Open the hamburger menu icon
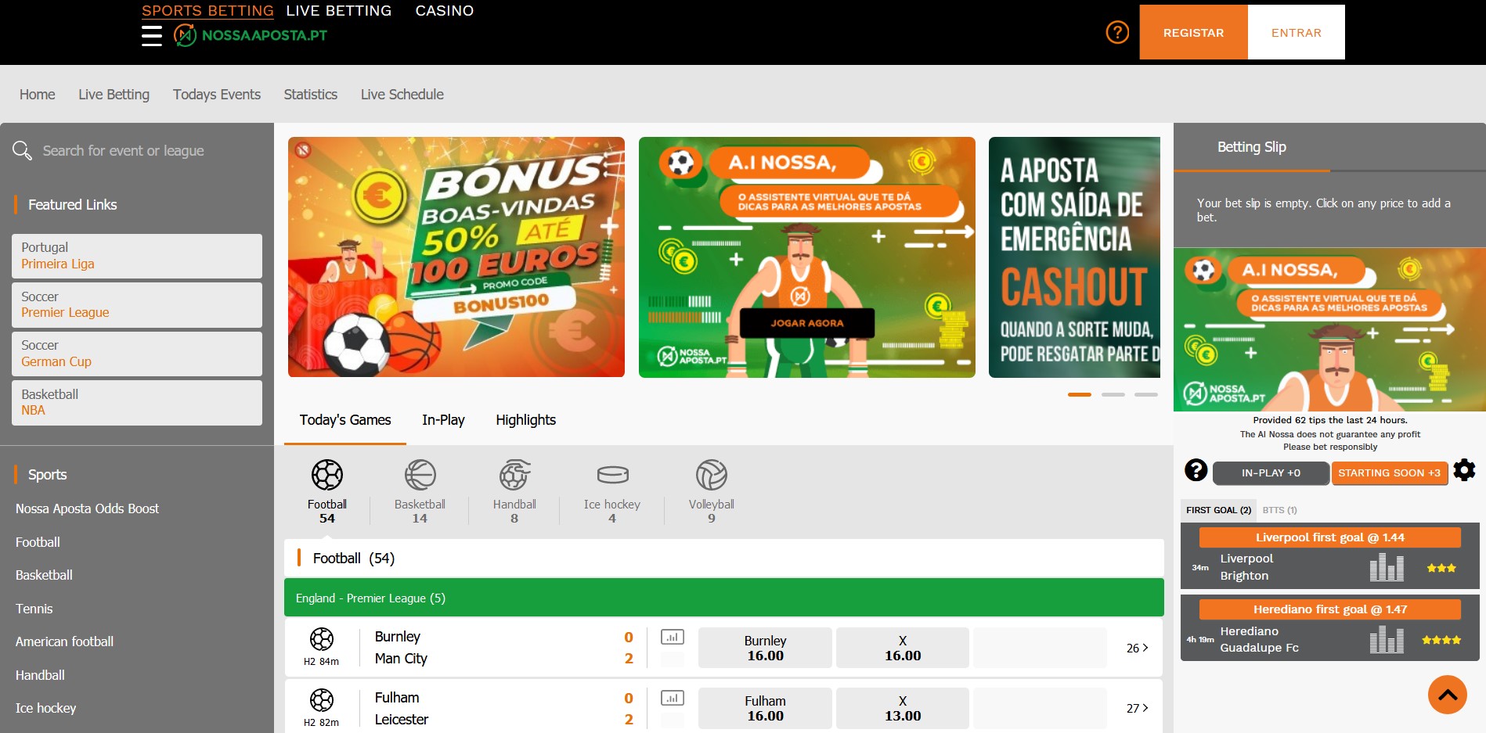Image resolution: width=1486 pixels, height=733 pixels. click(152, 35)
